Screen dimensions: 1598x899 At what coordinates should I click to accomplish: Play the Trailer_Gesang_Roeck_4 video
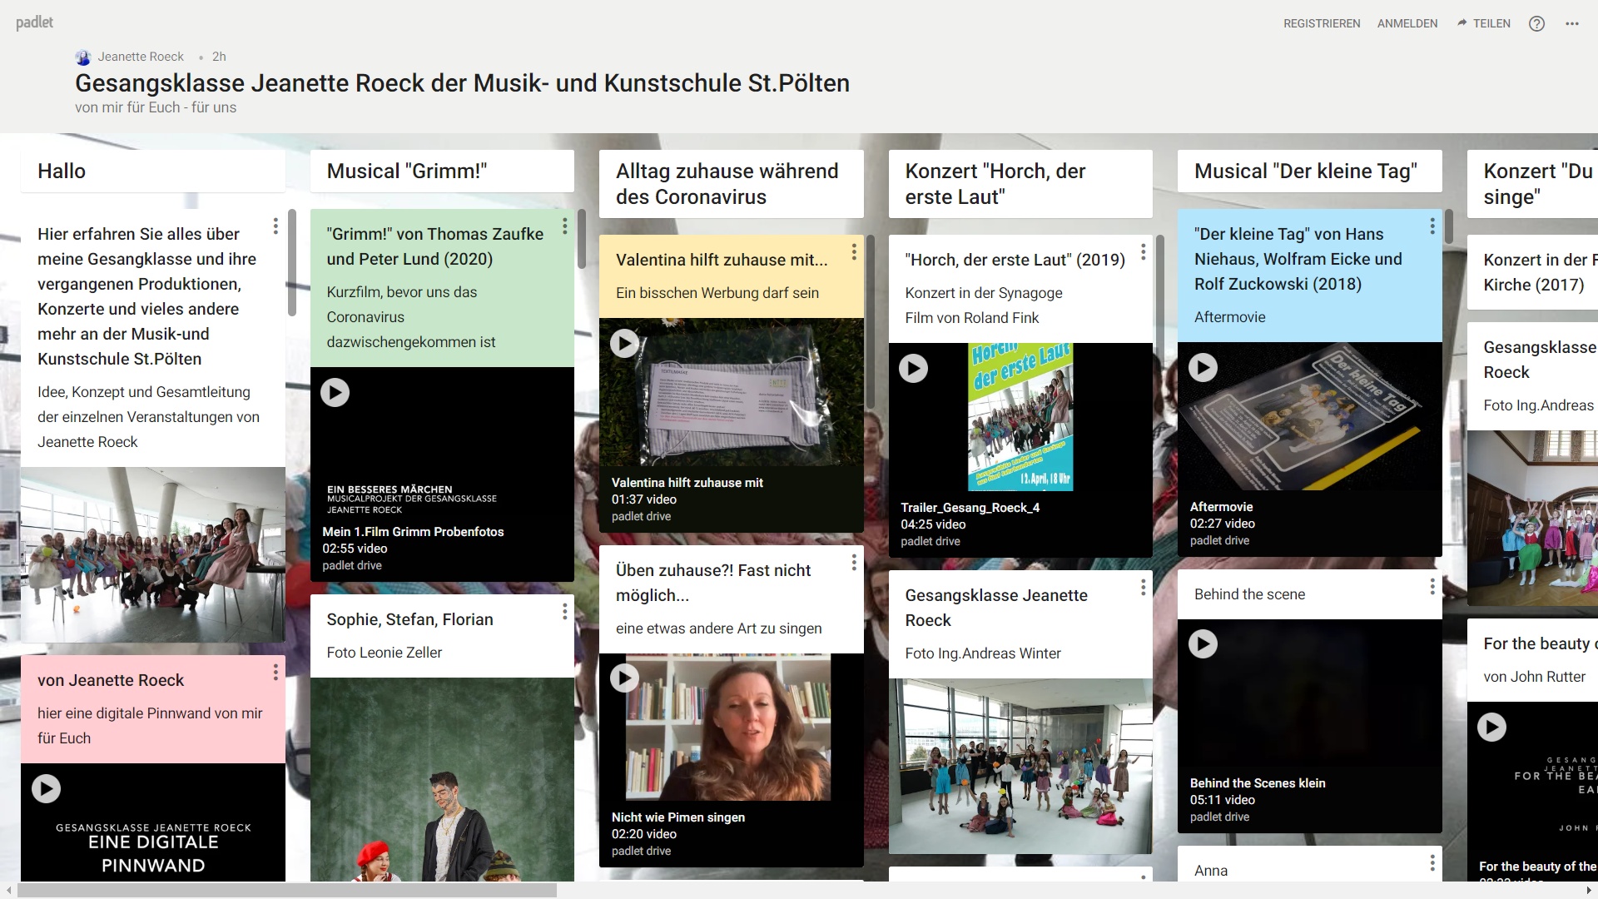point(913,368)
